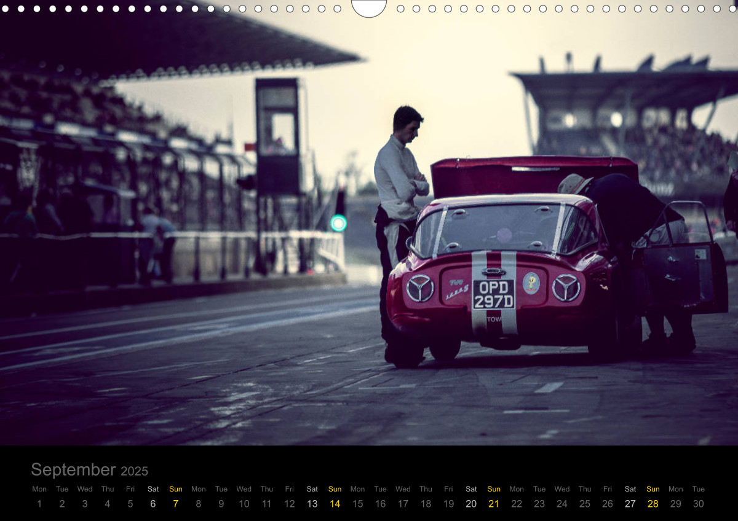This screenshot has height=521, width=738.
Task: Select date 15 in the calendar row
Action: tap(358, 504)
